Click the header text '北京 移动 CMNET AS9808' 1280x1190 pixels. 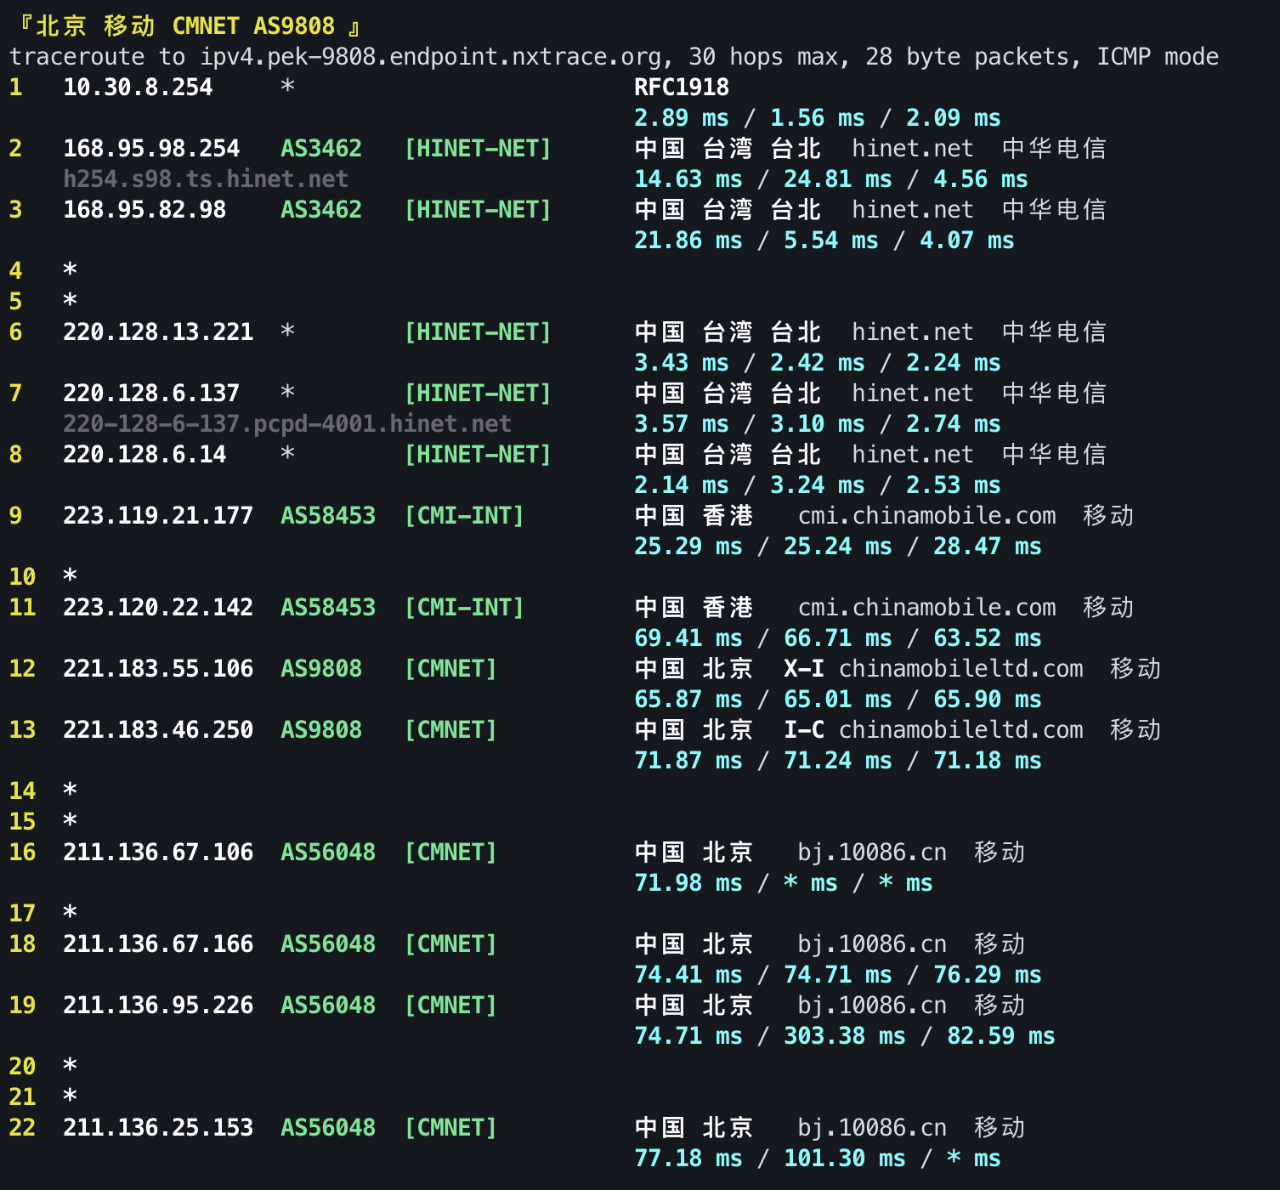(x=185, y=26)
